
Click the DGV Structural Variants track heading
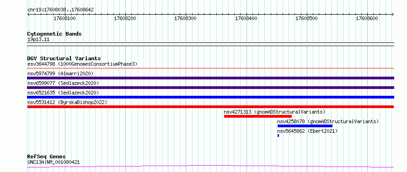(x=64, y=58)
